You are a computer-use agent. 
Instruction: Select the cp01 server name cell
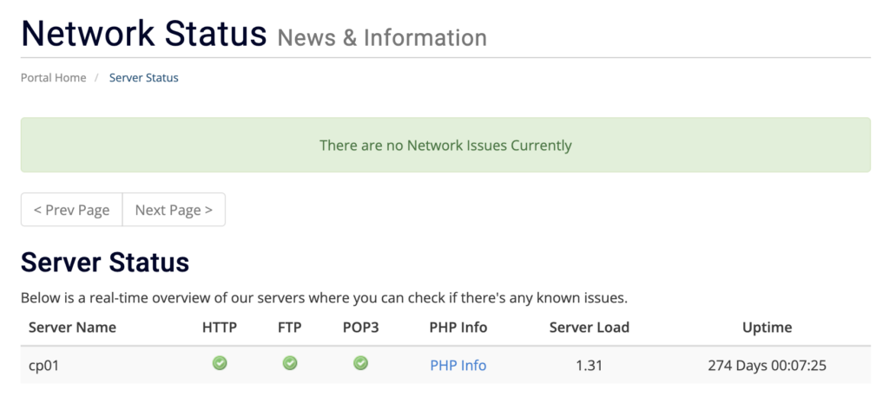click(43, 366)
